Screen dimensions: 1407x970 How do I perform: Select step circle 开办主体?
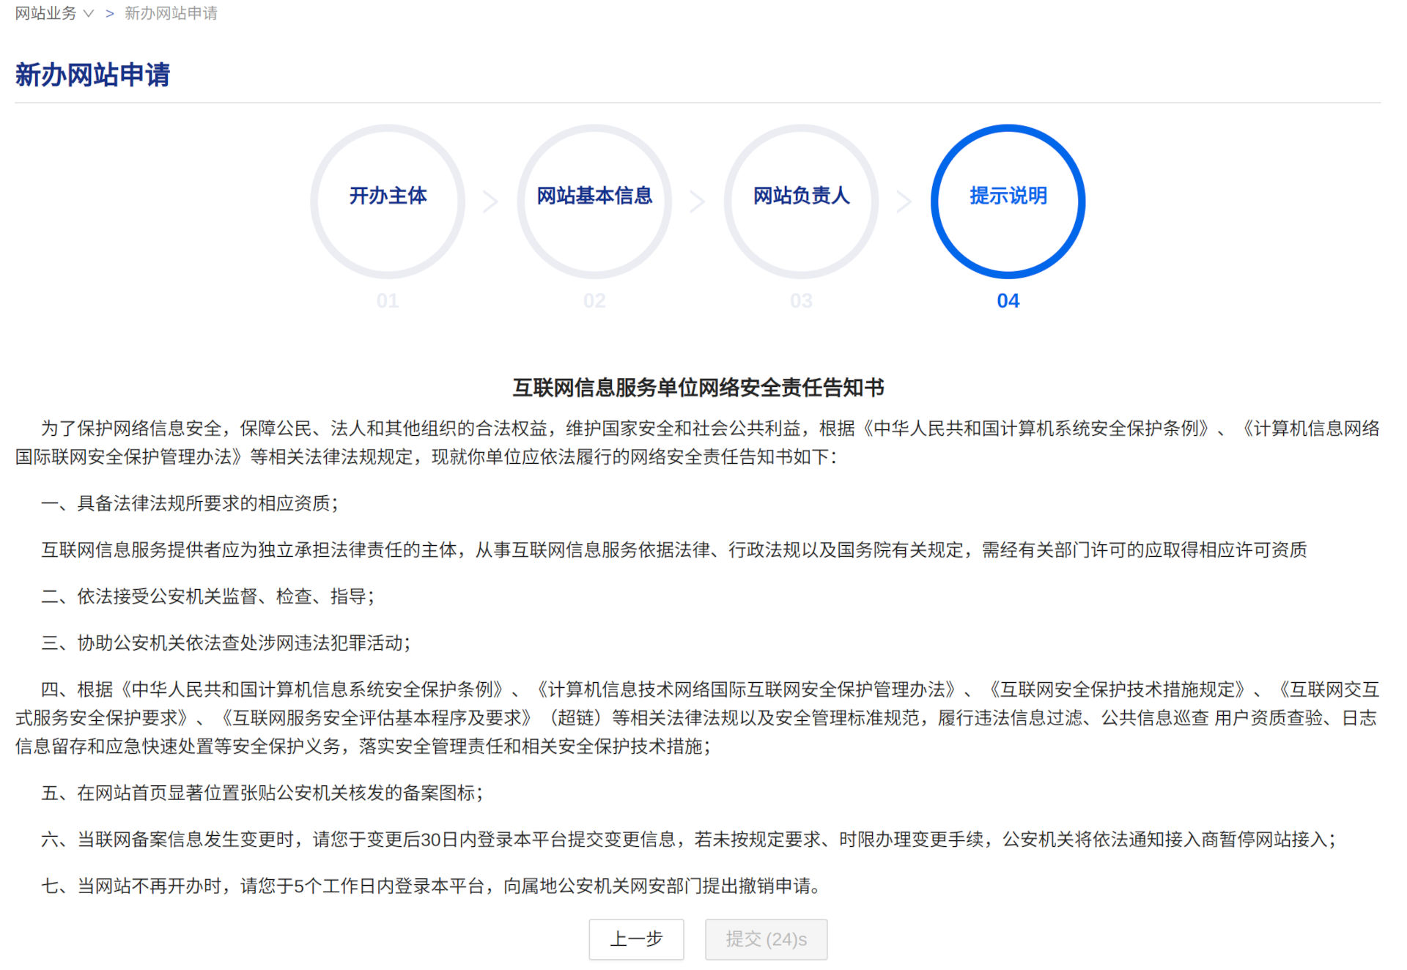pyautogui.click(x=388, y=199)
